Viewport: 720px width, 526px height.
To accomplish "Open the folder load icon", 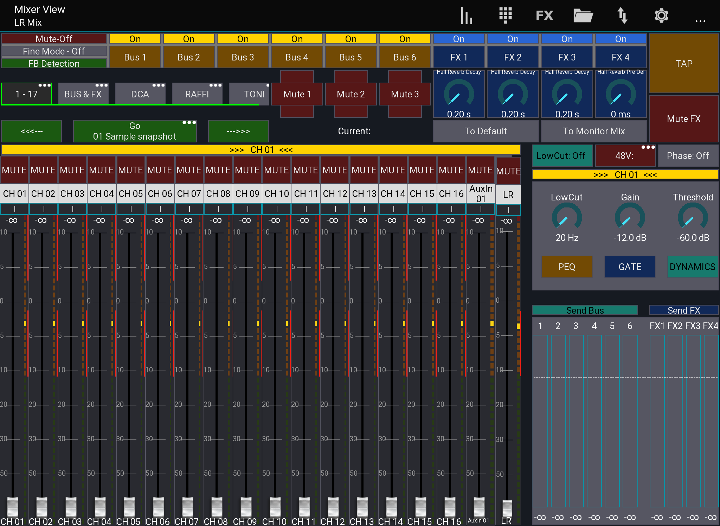I will pyautogui.click(x=583, y=16).
